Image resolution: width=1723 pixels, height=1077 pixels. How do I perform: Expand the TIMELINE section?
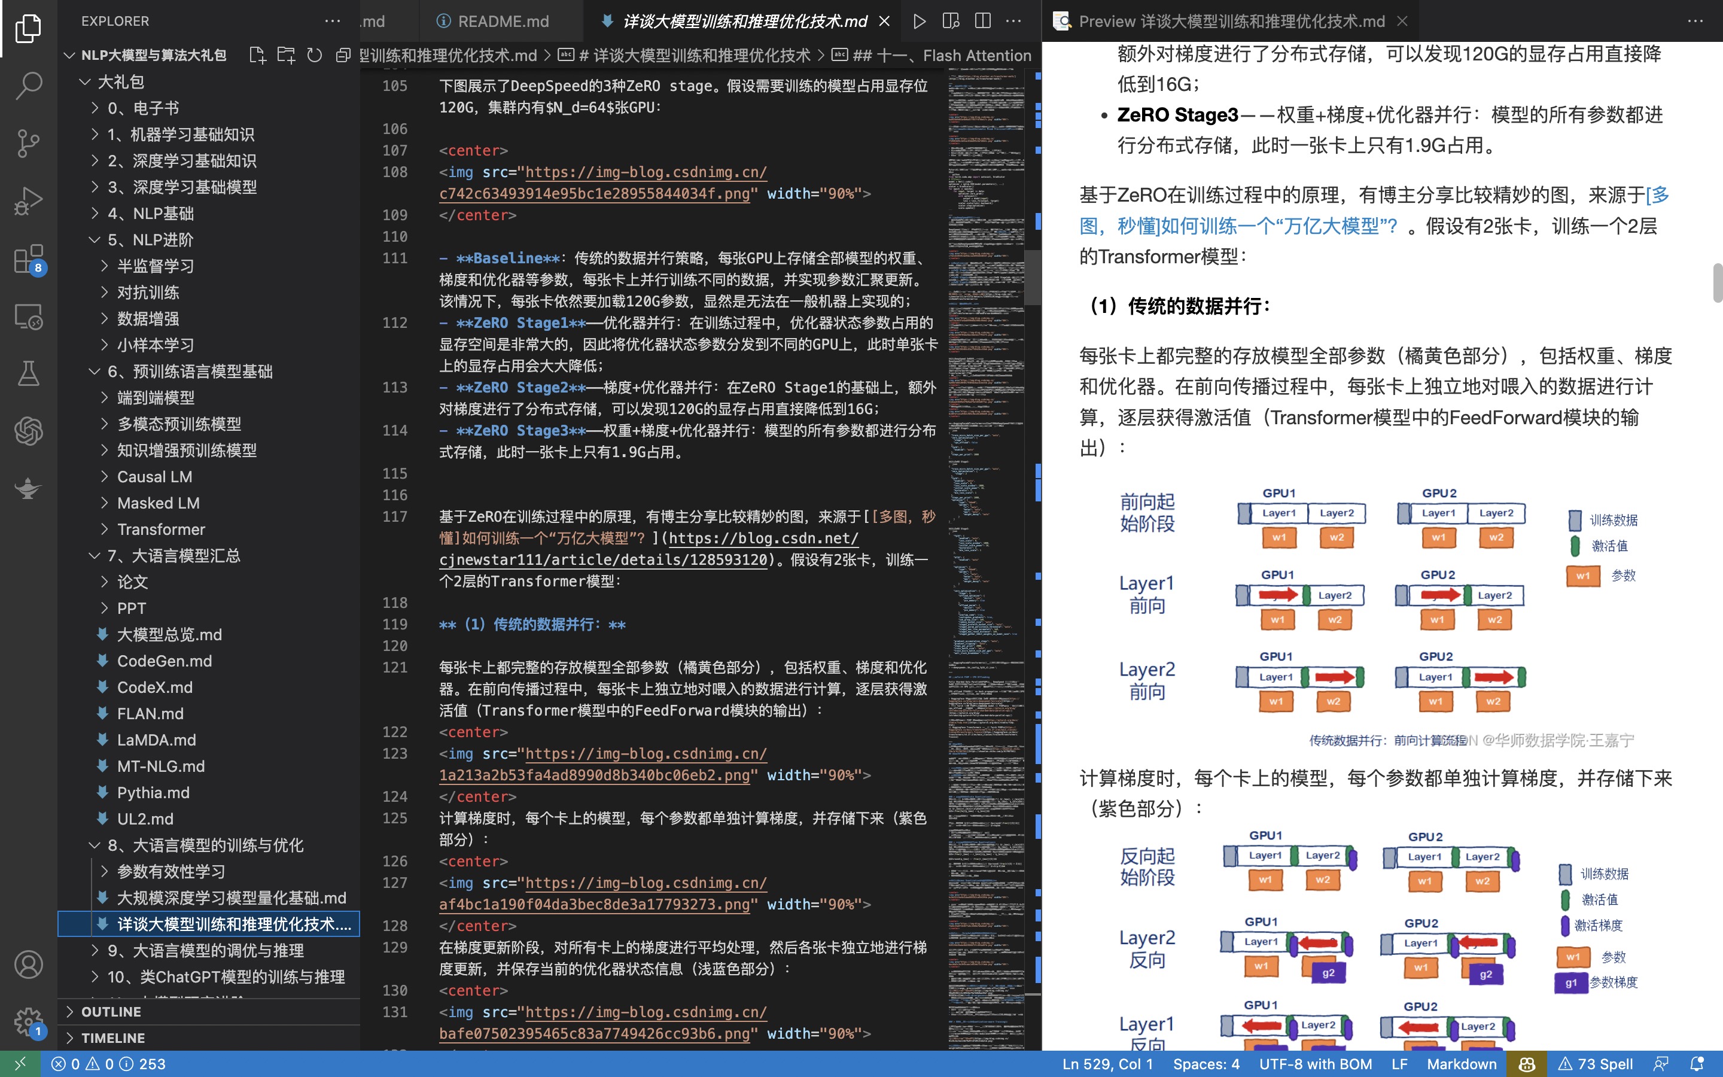coord(112,1038)
